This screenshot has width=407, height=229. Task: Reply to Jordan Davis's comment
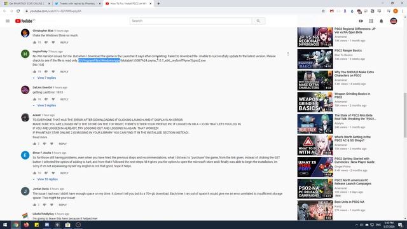click(x=62, y=205)
